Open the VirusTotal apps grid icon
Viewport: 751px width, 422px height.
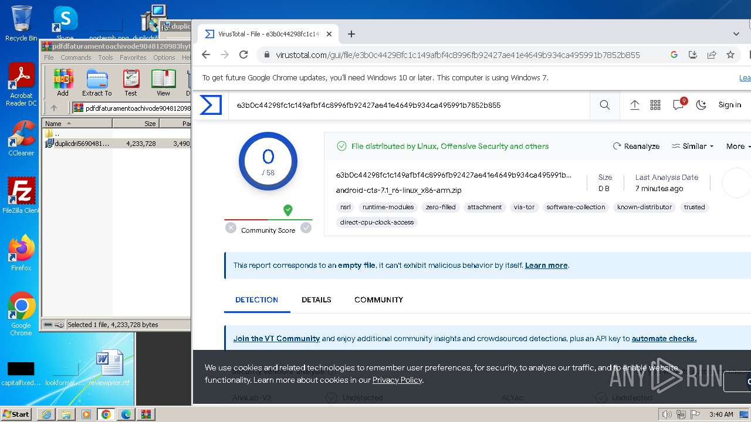(655, 105)
